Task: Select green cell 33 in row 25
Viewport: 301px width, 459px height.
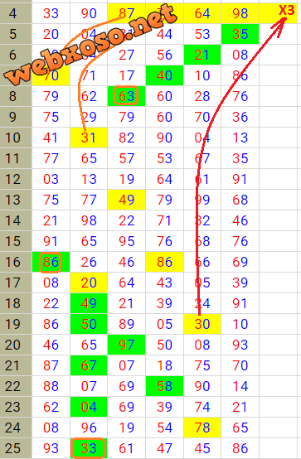Action: pyautogui.click(x=89, y=448)
